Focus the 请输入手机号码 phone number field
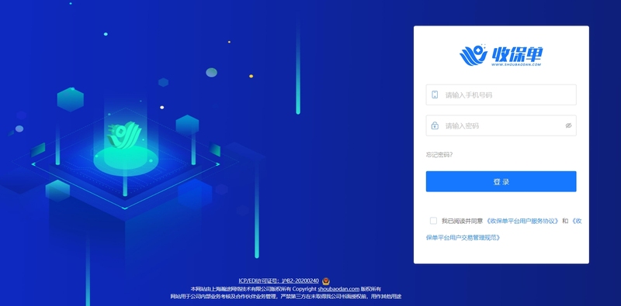The height and width of the screenshot is (306, 621). click(501, 95)
